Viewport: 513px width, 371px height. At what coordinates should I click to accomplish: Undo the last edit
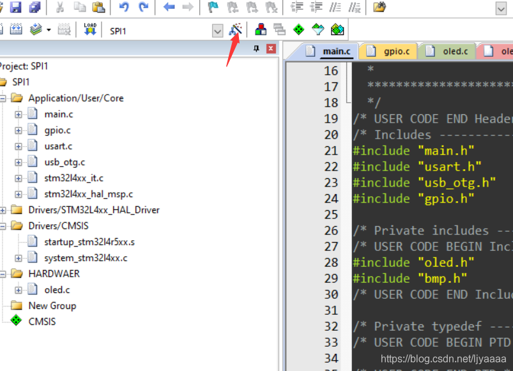124,7
